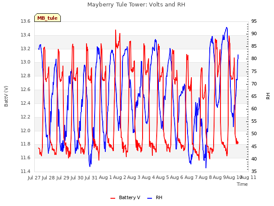The height and width of the screenshot is (206, 274).
Task: Click the Battery V legend entry
Action: (125, 197)
